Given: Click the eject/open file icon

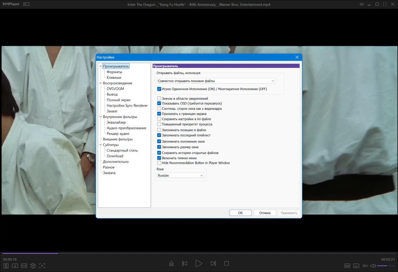Looking at the screenshot, I should [x=171, y=263].
